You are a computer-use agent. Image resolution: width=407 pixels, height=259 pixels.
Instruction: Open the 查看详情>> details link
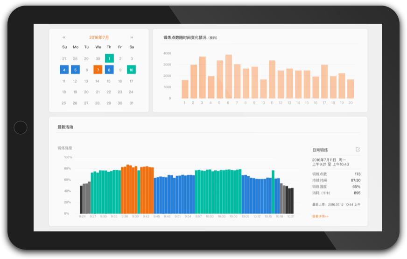pos(320,216)
